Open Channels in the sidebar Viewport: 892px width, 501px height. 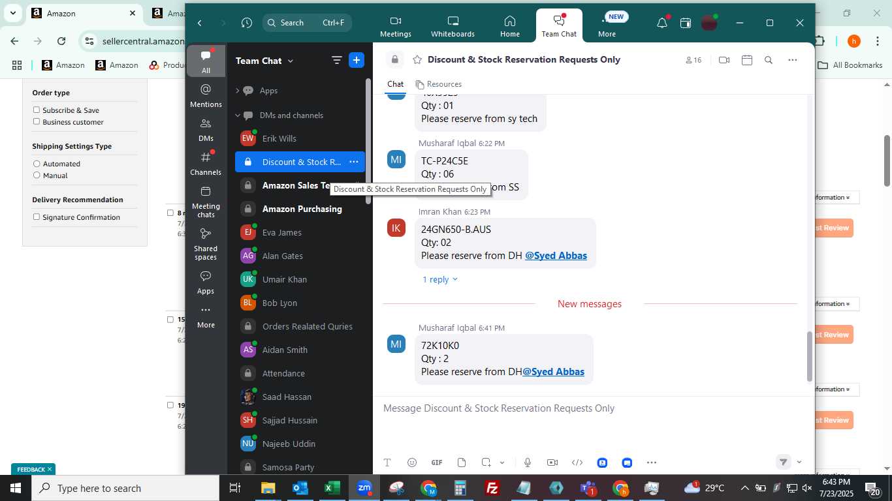pos(206,164)
